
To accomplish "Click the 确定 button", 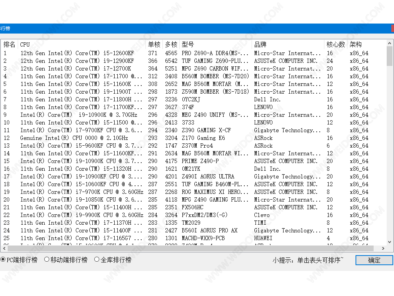I will click(x=374, y=260).
